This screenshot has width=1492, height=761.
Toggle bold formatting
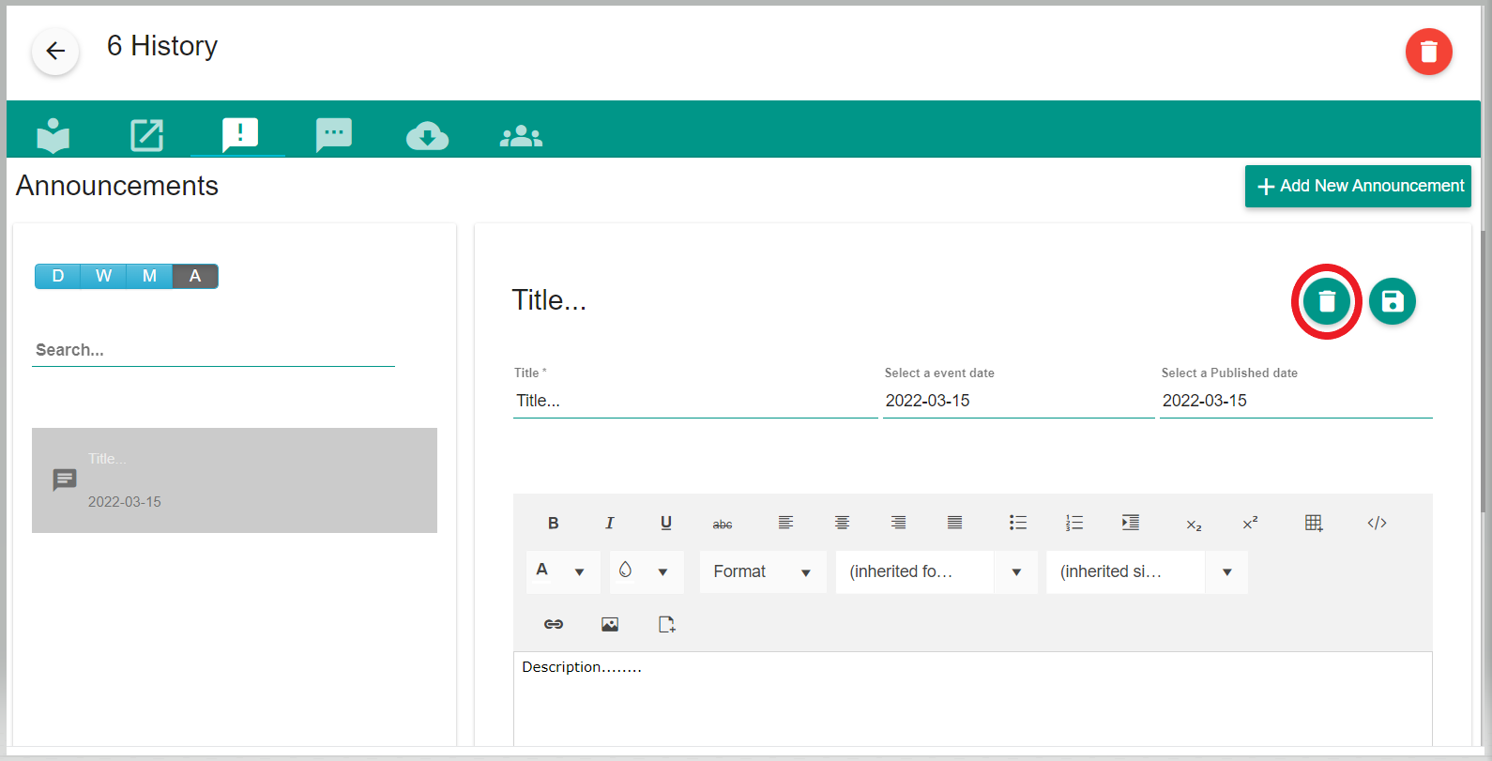coord(554,524)
